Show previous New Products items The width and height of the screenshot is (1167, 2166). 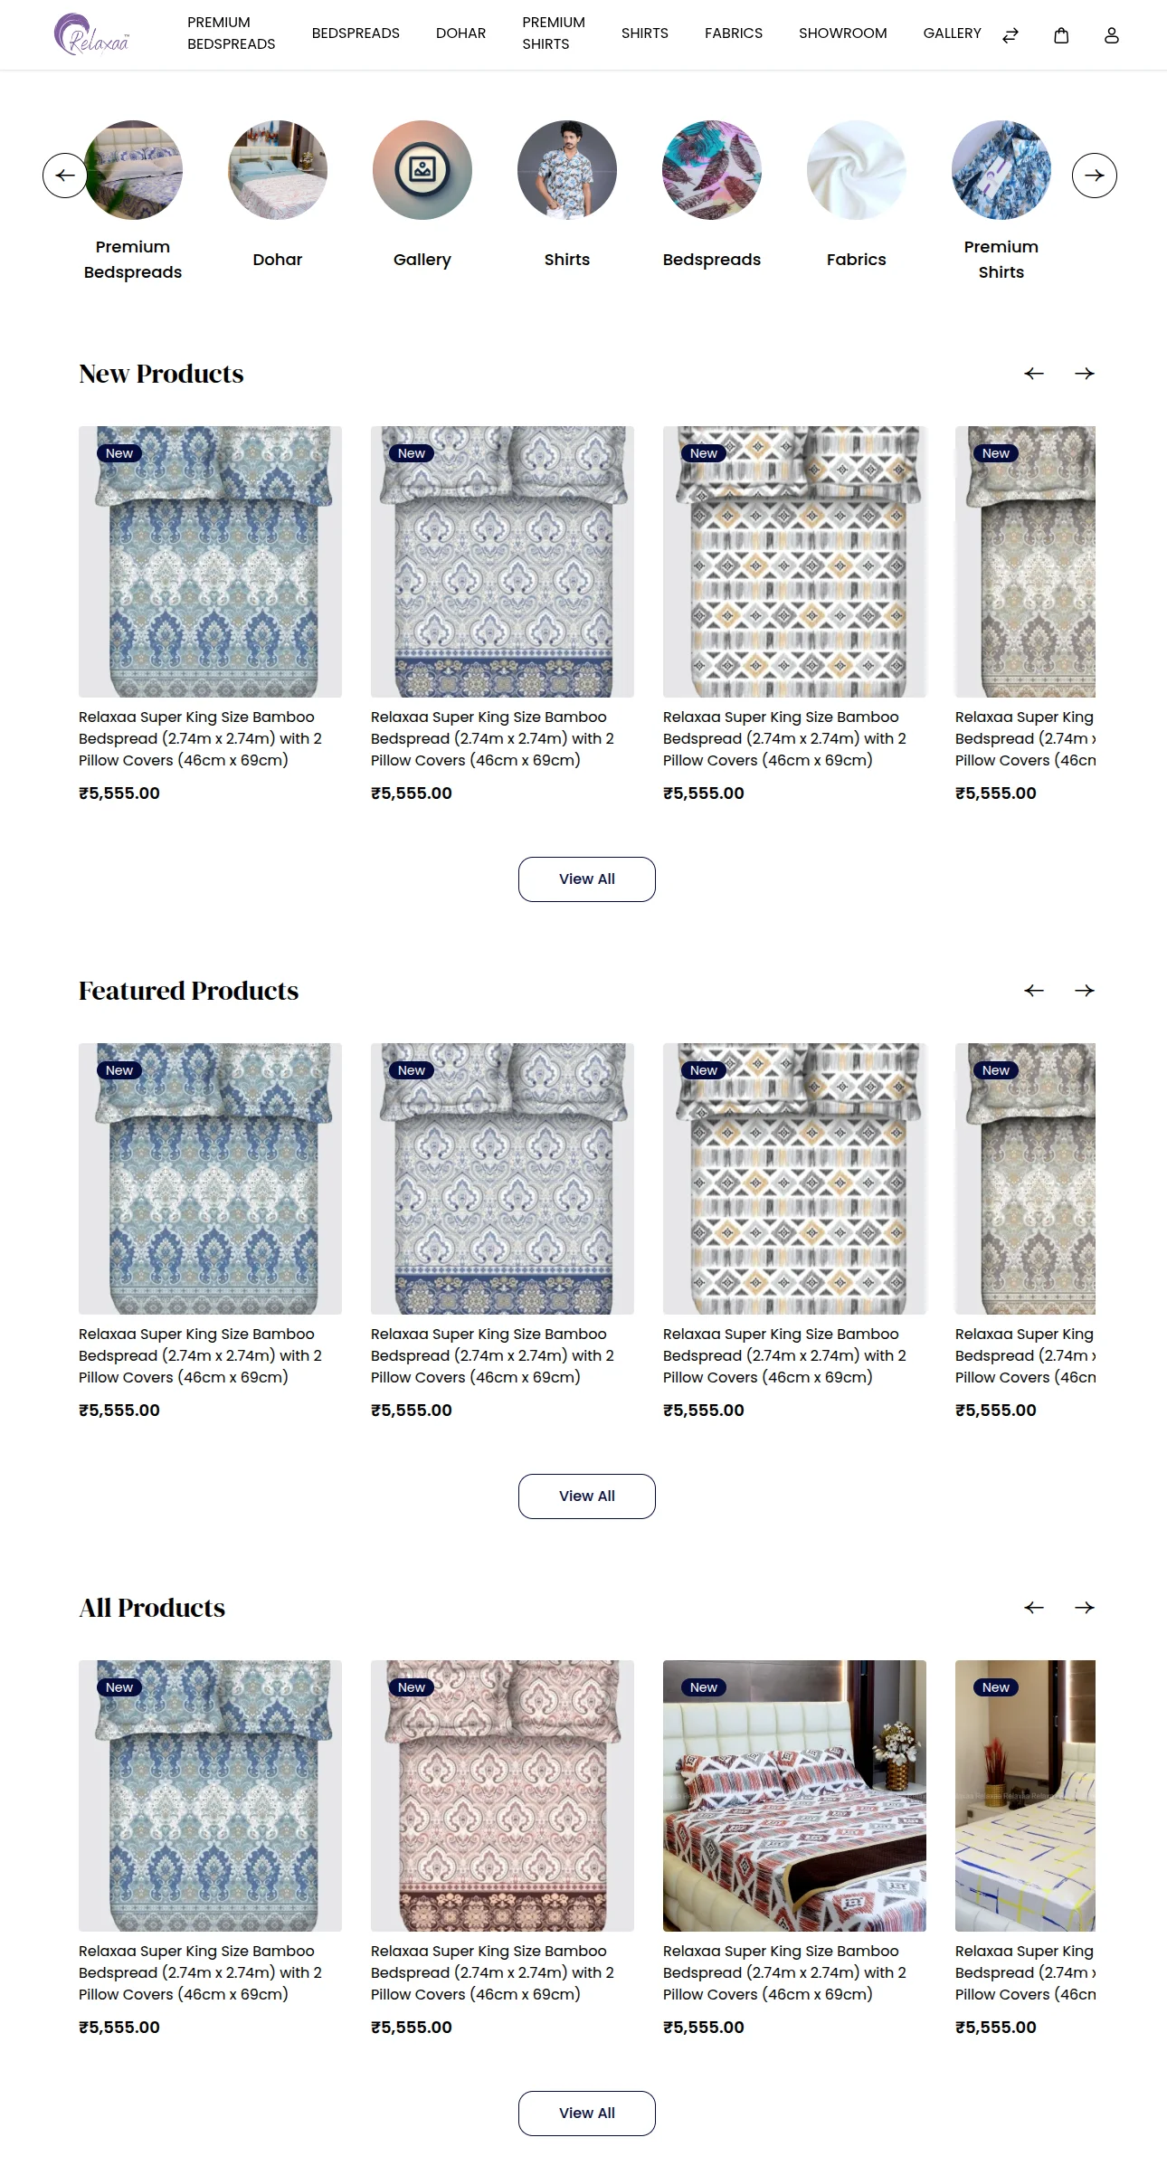(1034, 374)
